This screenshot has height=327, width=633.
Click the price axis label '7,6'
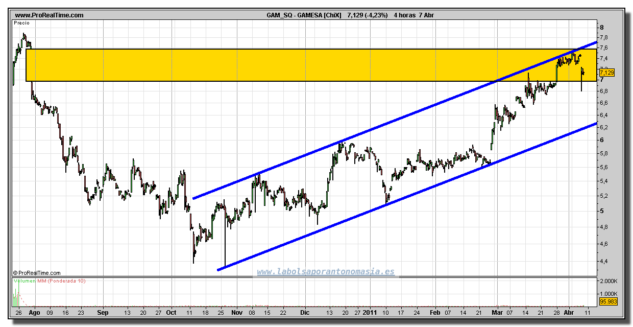(604, 48)
